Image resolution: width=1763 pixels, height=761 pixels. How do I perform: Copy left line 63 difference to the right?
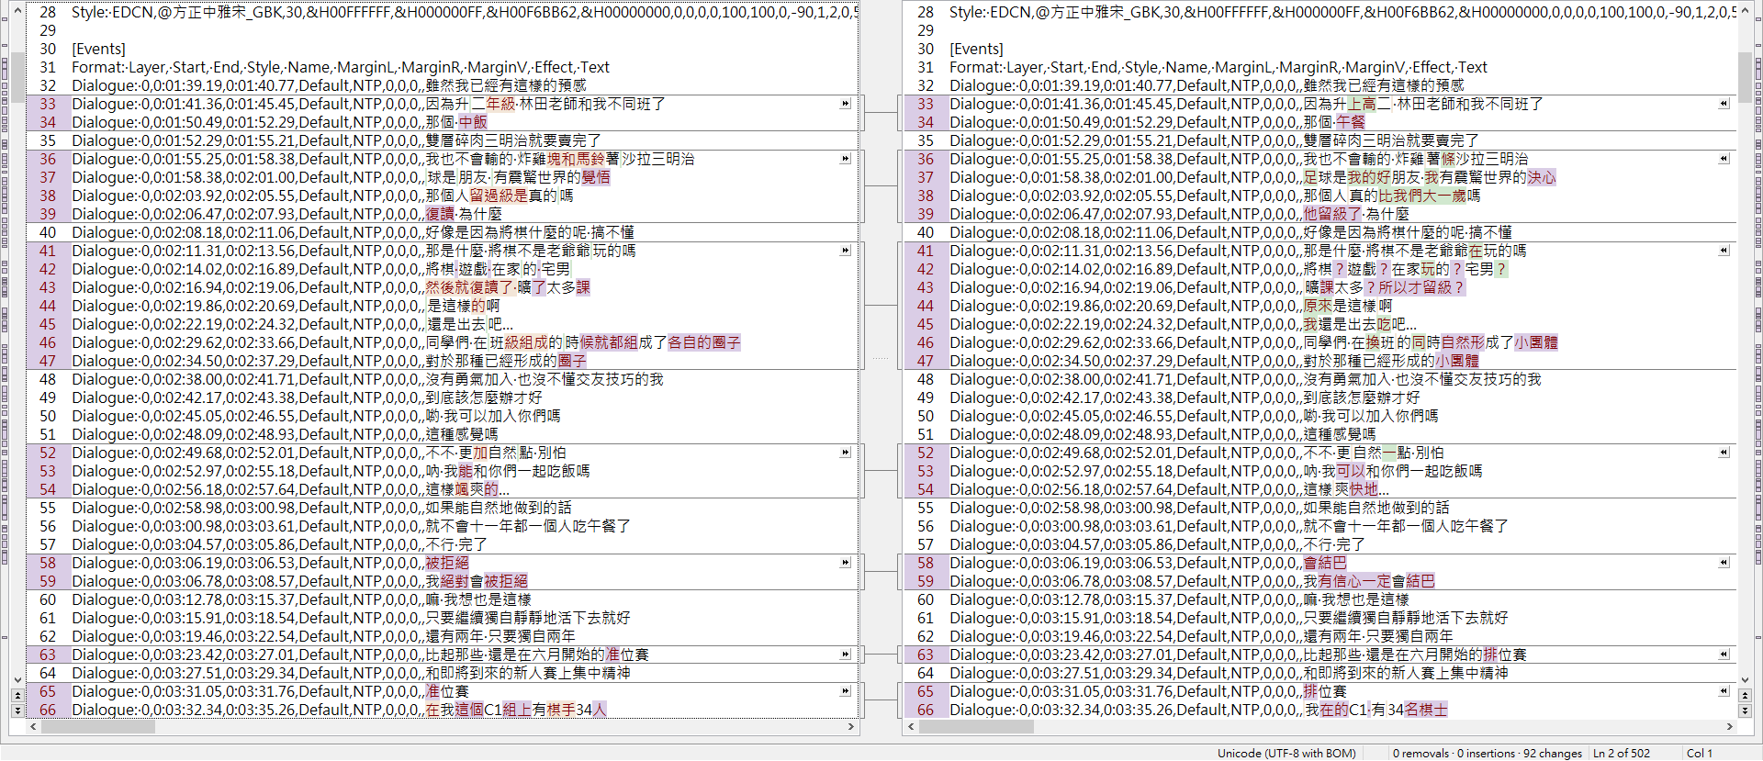[x=846, y=655]
